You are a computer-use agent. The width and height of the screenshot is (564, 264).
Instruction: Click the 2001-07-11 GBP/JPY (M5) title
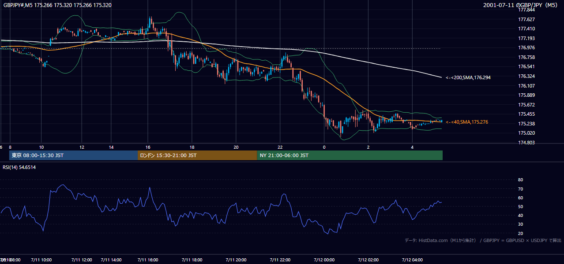coord(521,5)
